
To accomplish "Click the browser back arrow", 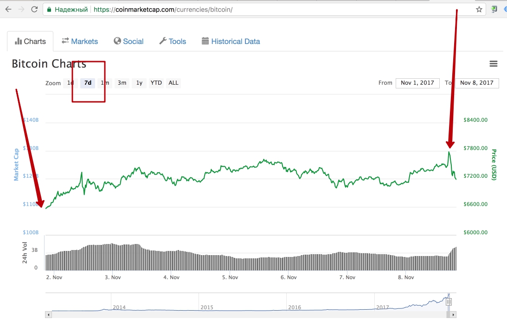I will tap(8, 9).
